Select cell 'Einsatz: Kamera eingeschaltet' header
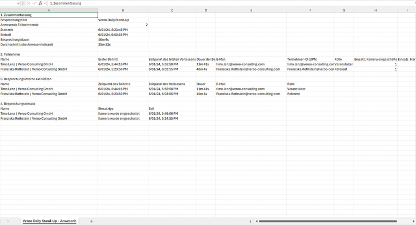The width and height of the screenshot is (416, 225). pyautogui.click(x=375, y=59)
